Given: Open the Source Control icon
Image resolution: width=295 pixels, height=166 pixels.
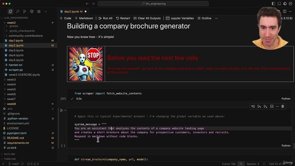Looking at the screenshot, I should tap(24, 12).
